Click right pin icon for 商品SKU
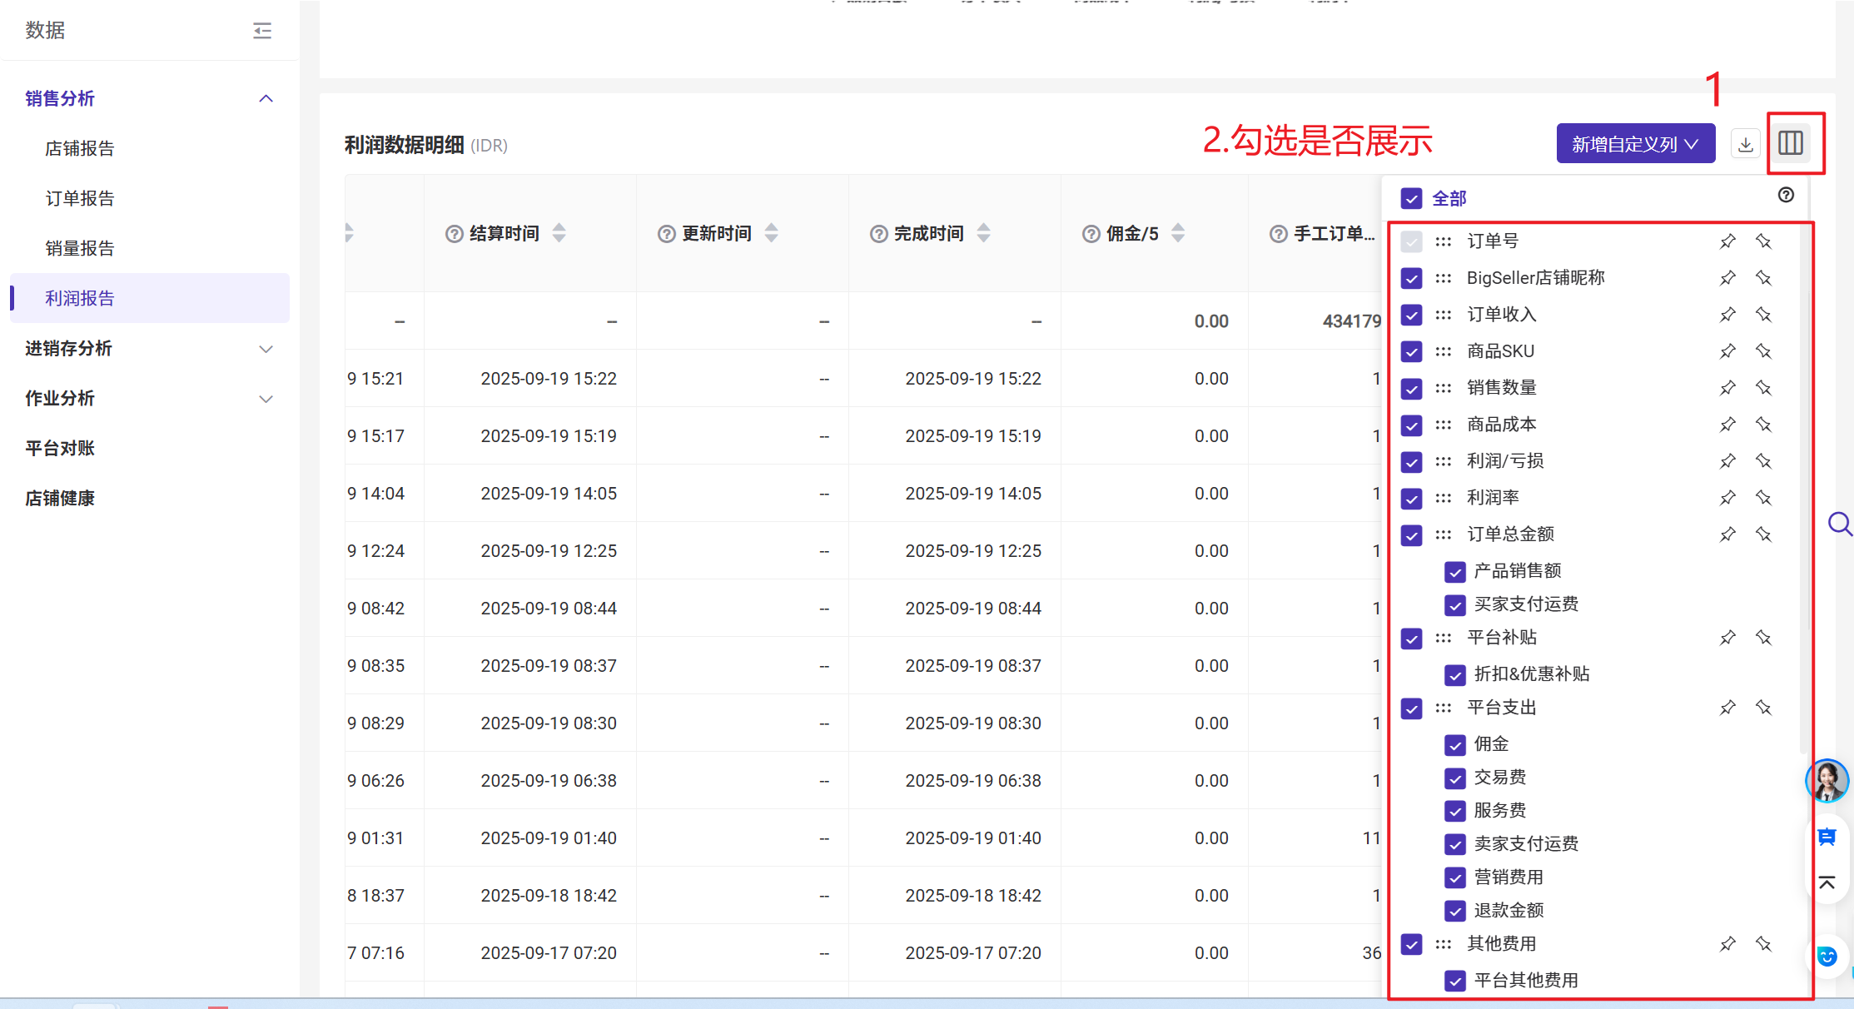Screen dimensions: 1854x1009 coord(1763,351)
